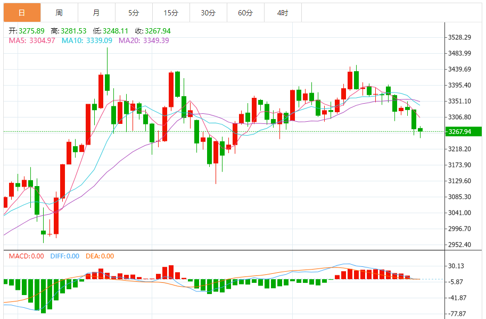Image resolution: width=486 pixels, height=319 pixels.
Task: Open the 30分 chart tab
Action: (x=208, y=13)
